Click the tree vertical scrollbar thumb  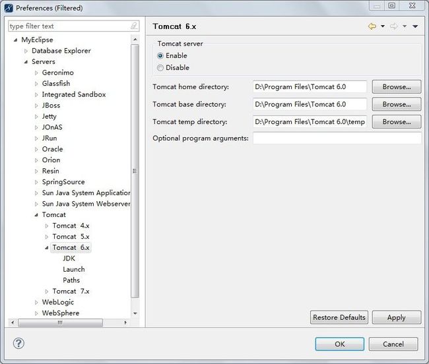[135, 171]
